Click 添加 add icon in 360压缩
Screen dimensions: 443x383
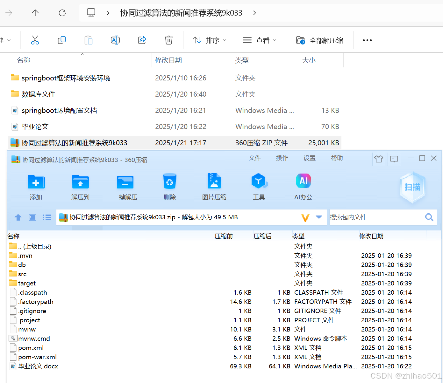[x=36, y=187]
